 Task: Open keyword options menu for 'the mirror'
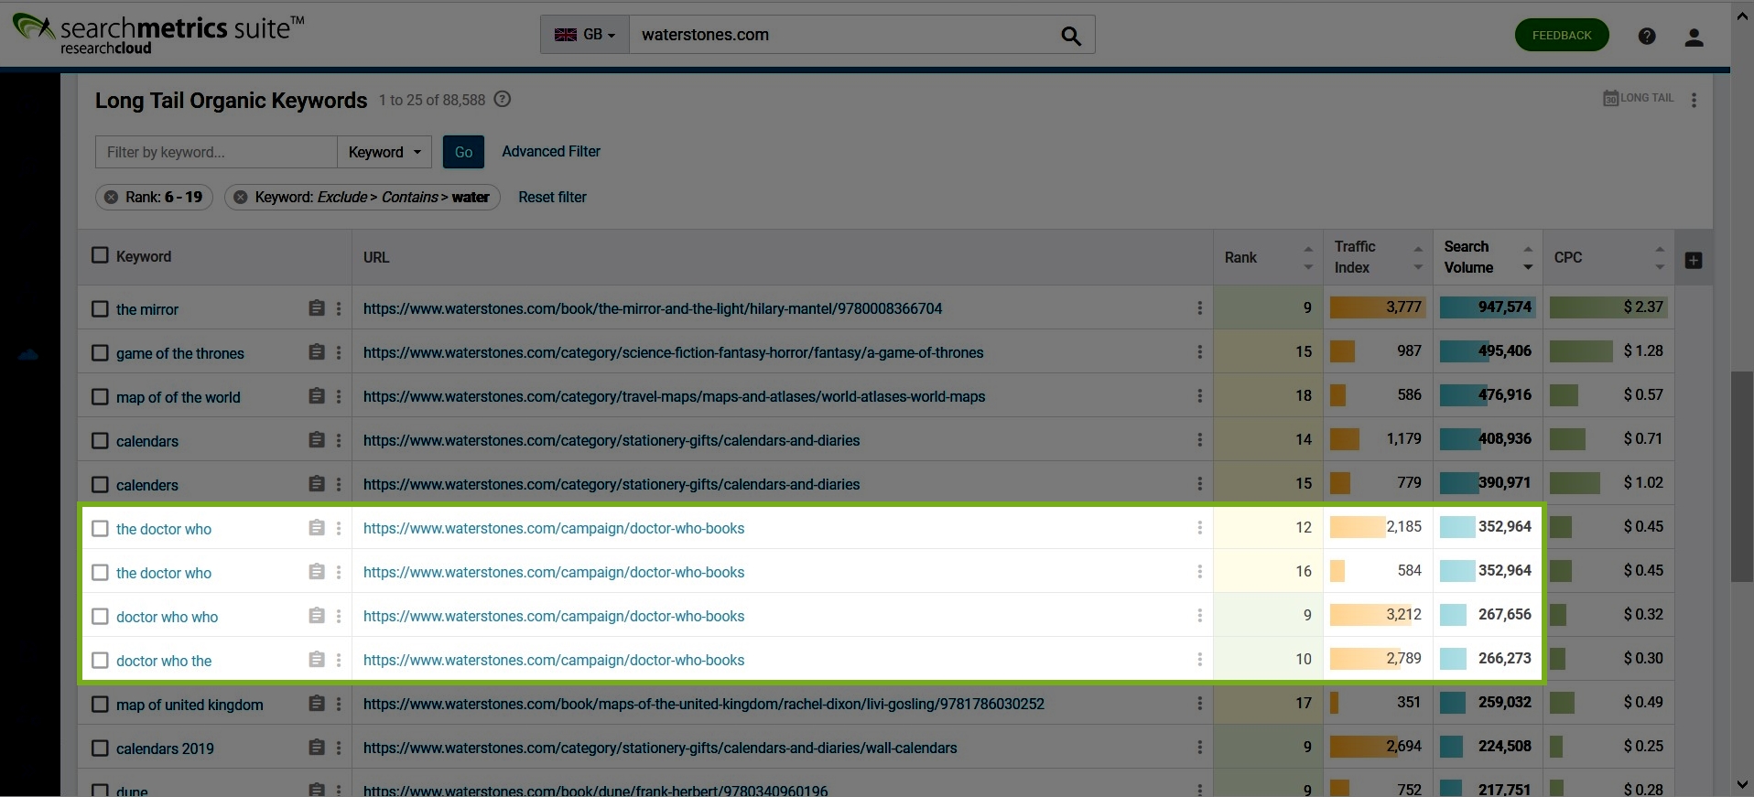click(339, 308)
